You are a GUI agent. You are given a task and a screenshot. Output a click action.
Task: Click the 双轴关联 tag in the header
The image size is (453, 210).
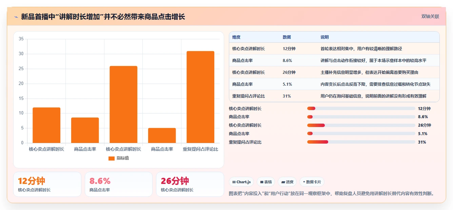(430, 17)
